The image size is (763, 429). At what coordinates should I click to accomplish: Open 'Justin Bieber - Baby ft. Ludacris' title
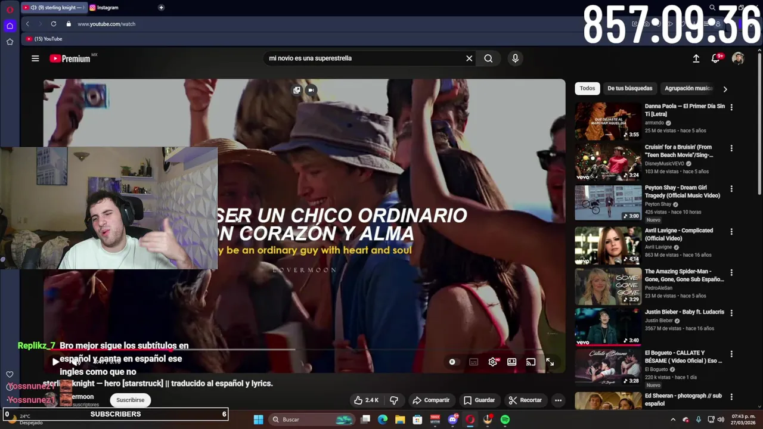(x=684, y=312)
